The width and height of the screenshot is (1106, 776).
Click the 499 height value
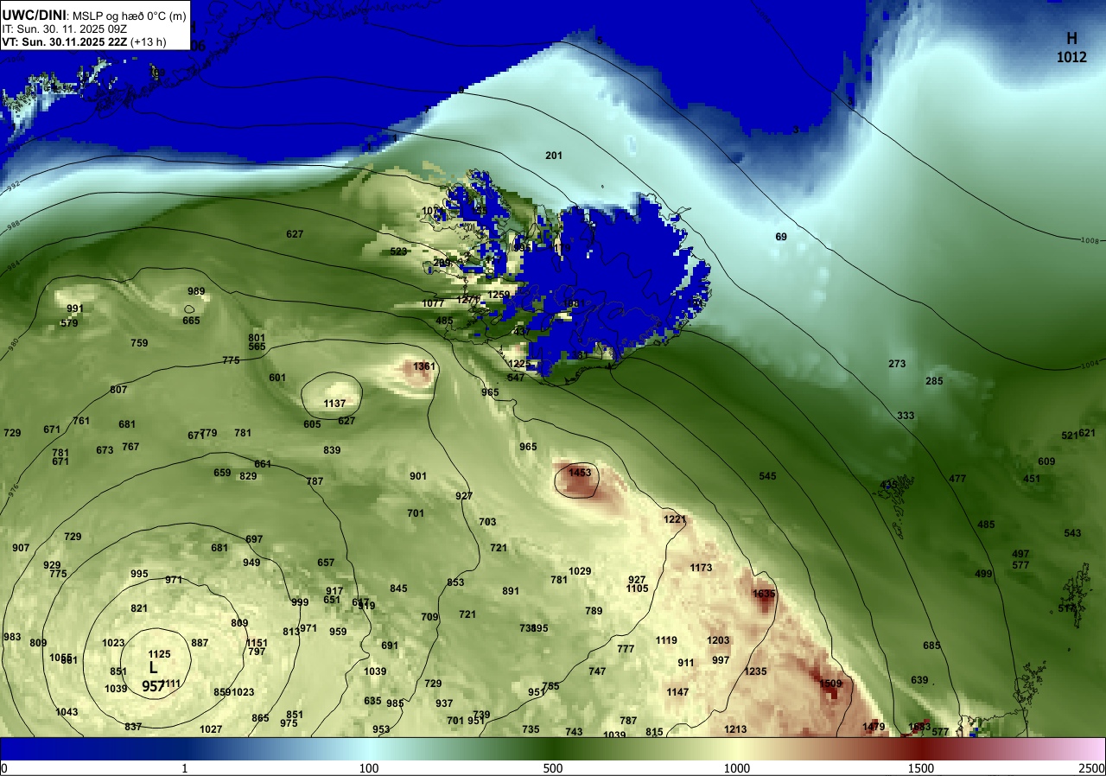[x=983, y=574]
